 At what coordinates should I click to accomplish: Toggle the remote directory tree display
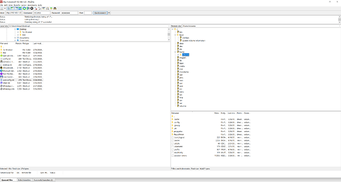click(x=16, y=8)
